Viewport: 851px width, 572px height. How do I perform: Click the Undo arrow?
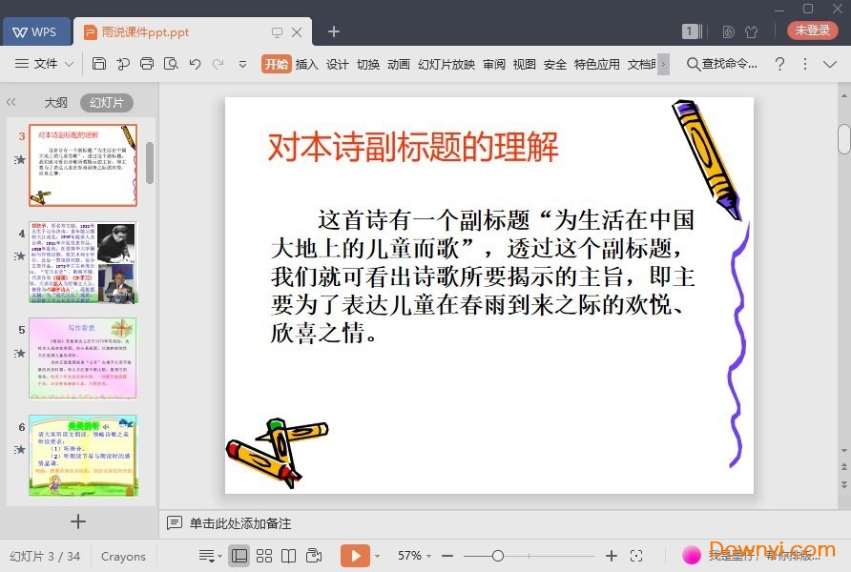(x=195, y=64)
